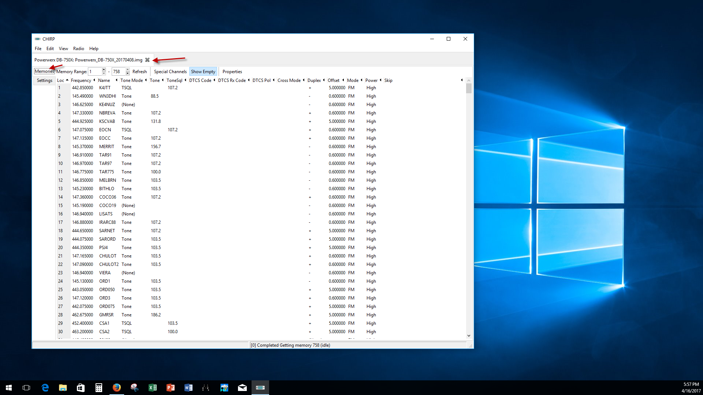The image size is (703, 395).
Task: Select frequency 463.200000 in row 30
Action: tap(82, 332)
